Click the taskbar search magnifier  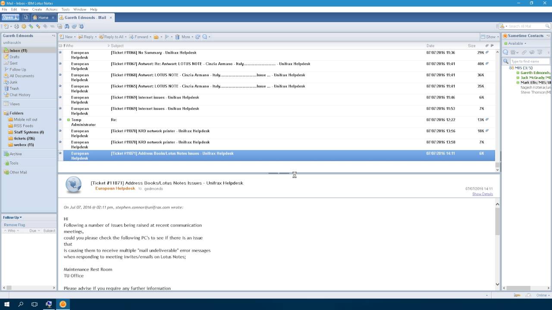click(x=21, y=304)
